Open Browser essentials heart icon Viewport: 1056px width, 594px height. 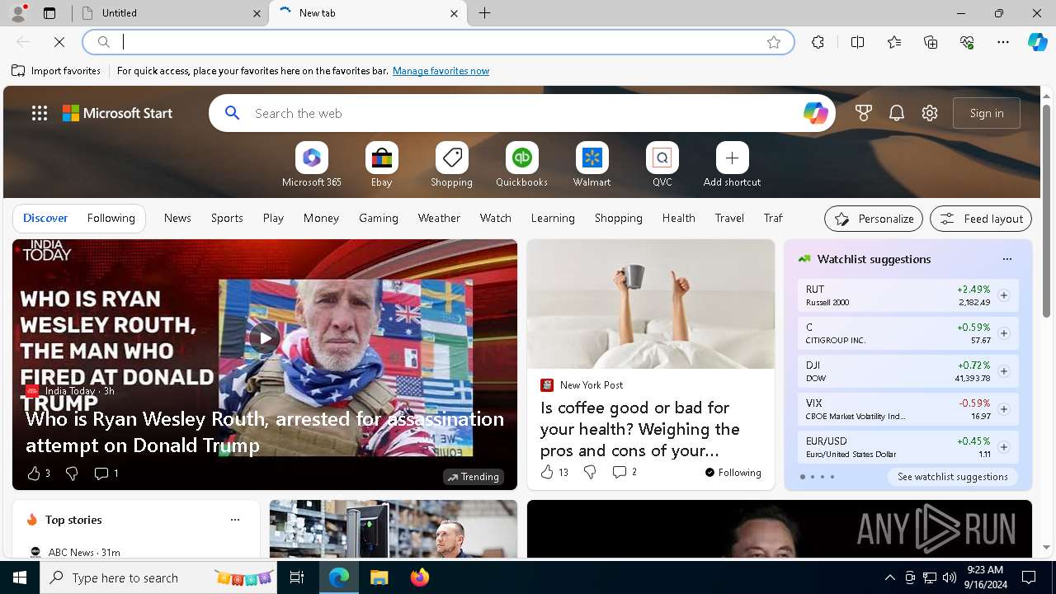pos(967,42)
